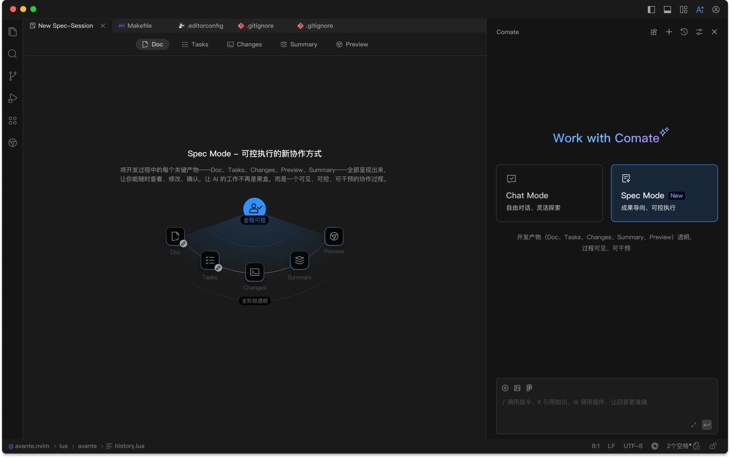This screenshot has width=730, height=458.
Task: Click the attach image icon in input
Action: (x=517, y=388)
